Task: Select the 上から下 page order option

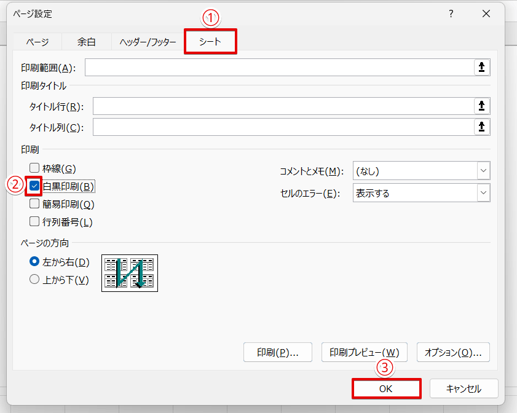Action: pos(34,279)
